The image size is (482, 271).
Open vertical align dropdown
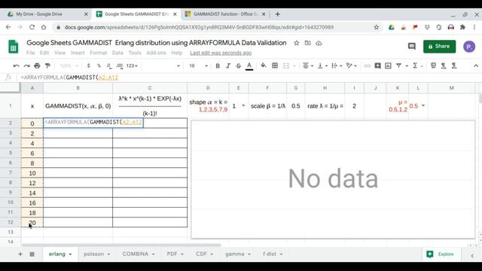pos(322,65)
